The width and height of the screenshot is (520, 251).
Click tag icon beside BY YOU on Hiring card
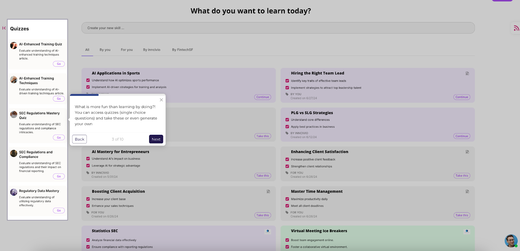287,94
